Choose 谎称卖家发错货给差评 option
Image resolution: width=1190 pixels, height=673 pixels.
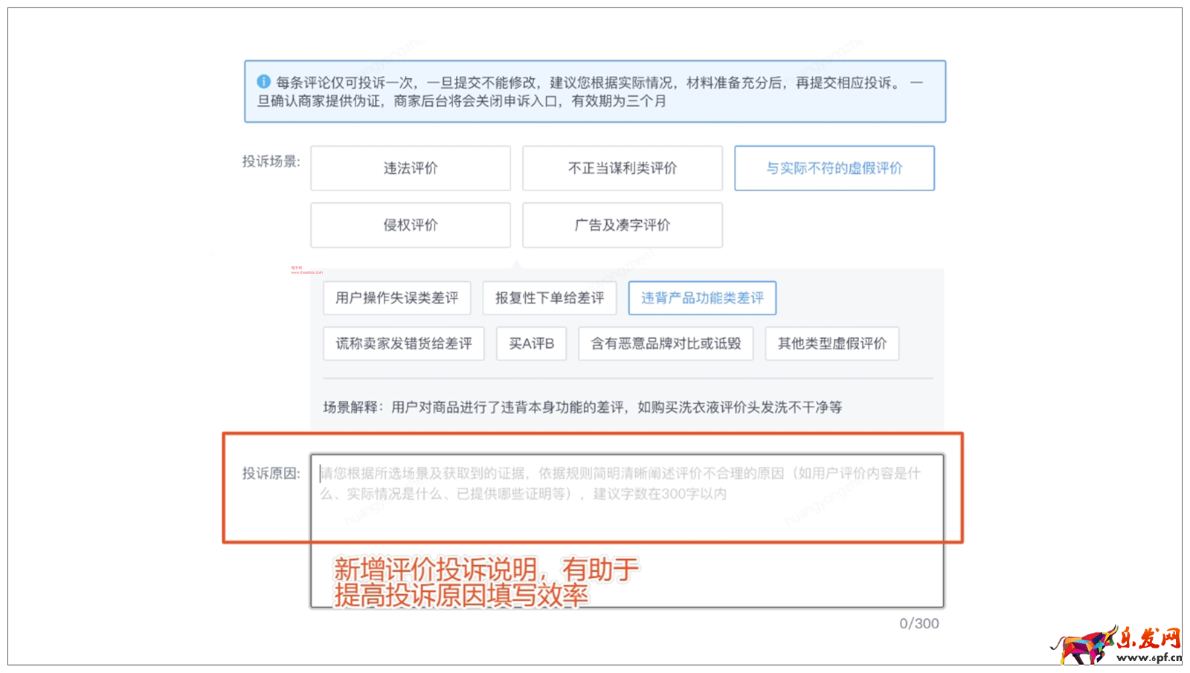click(x=403, y=343)
